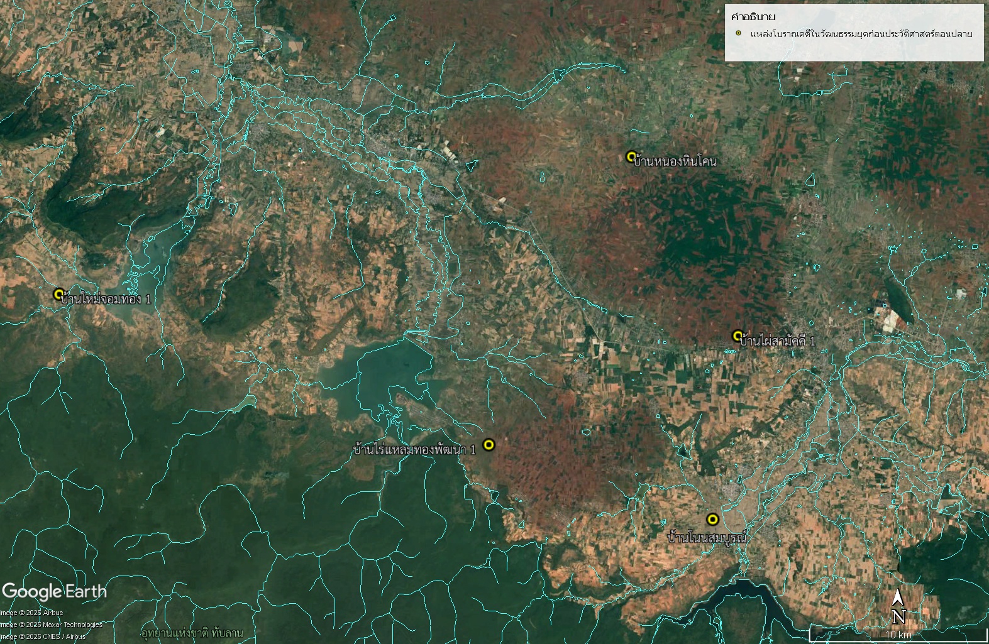989x644 pixels.
Task: Click the บ้านหนองหินโคน text label
Action: [675, 161]
